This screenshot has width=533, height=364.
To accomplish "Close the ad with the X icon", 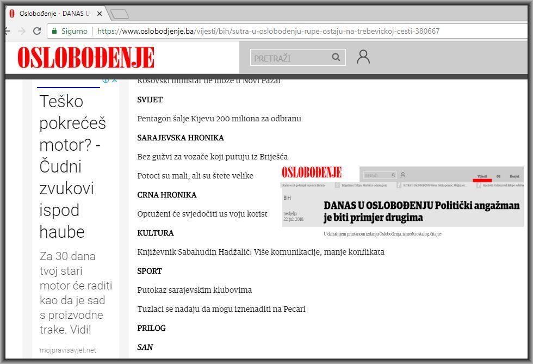I will [x=115, y=81].
